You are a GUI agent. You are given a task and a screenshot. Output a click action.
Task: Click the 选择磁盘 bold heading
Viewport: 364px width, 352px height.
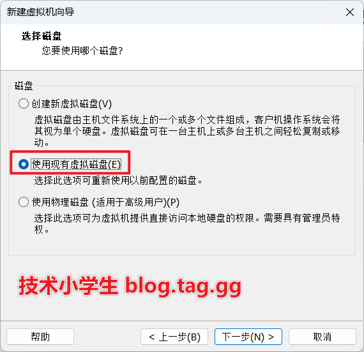[x=42, y=36]
